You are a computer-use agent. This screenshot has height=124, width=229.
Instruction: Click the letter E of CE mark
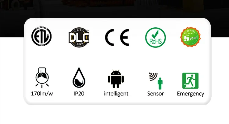coord(125,37)
